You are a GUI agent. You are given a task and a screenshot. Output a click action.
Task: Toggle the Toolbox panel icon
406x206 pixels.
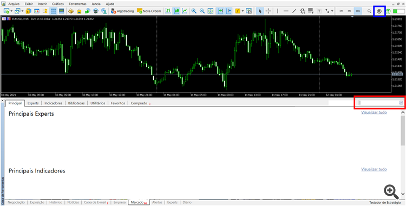(54, 11)
